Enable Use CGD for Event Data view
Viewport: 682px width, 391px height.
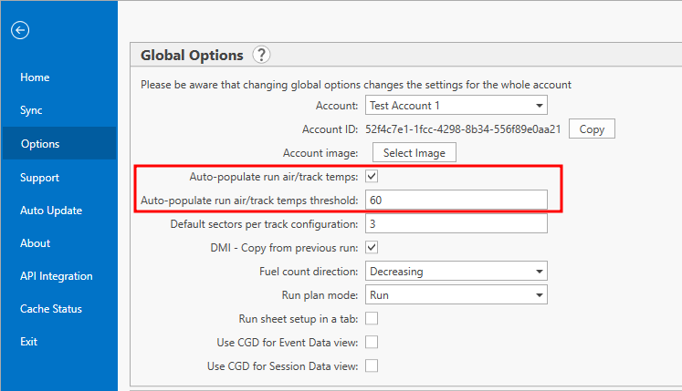pos(372,343)
